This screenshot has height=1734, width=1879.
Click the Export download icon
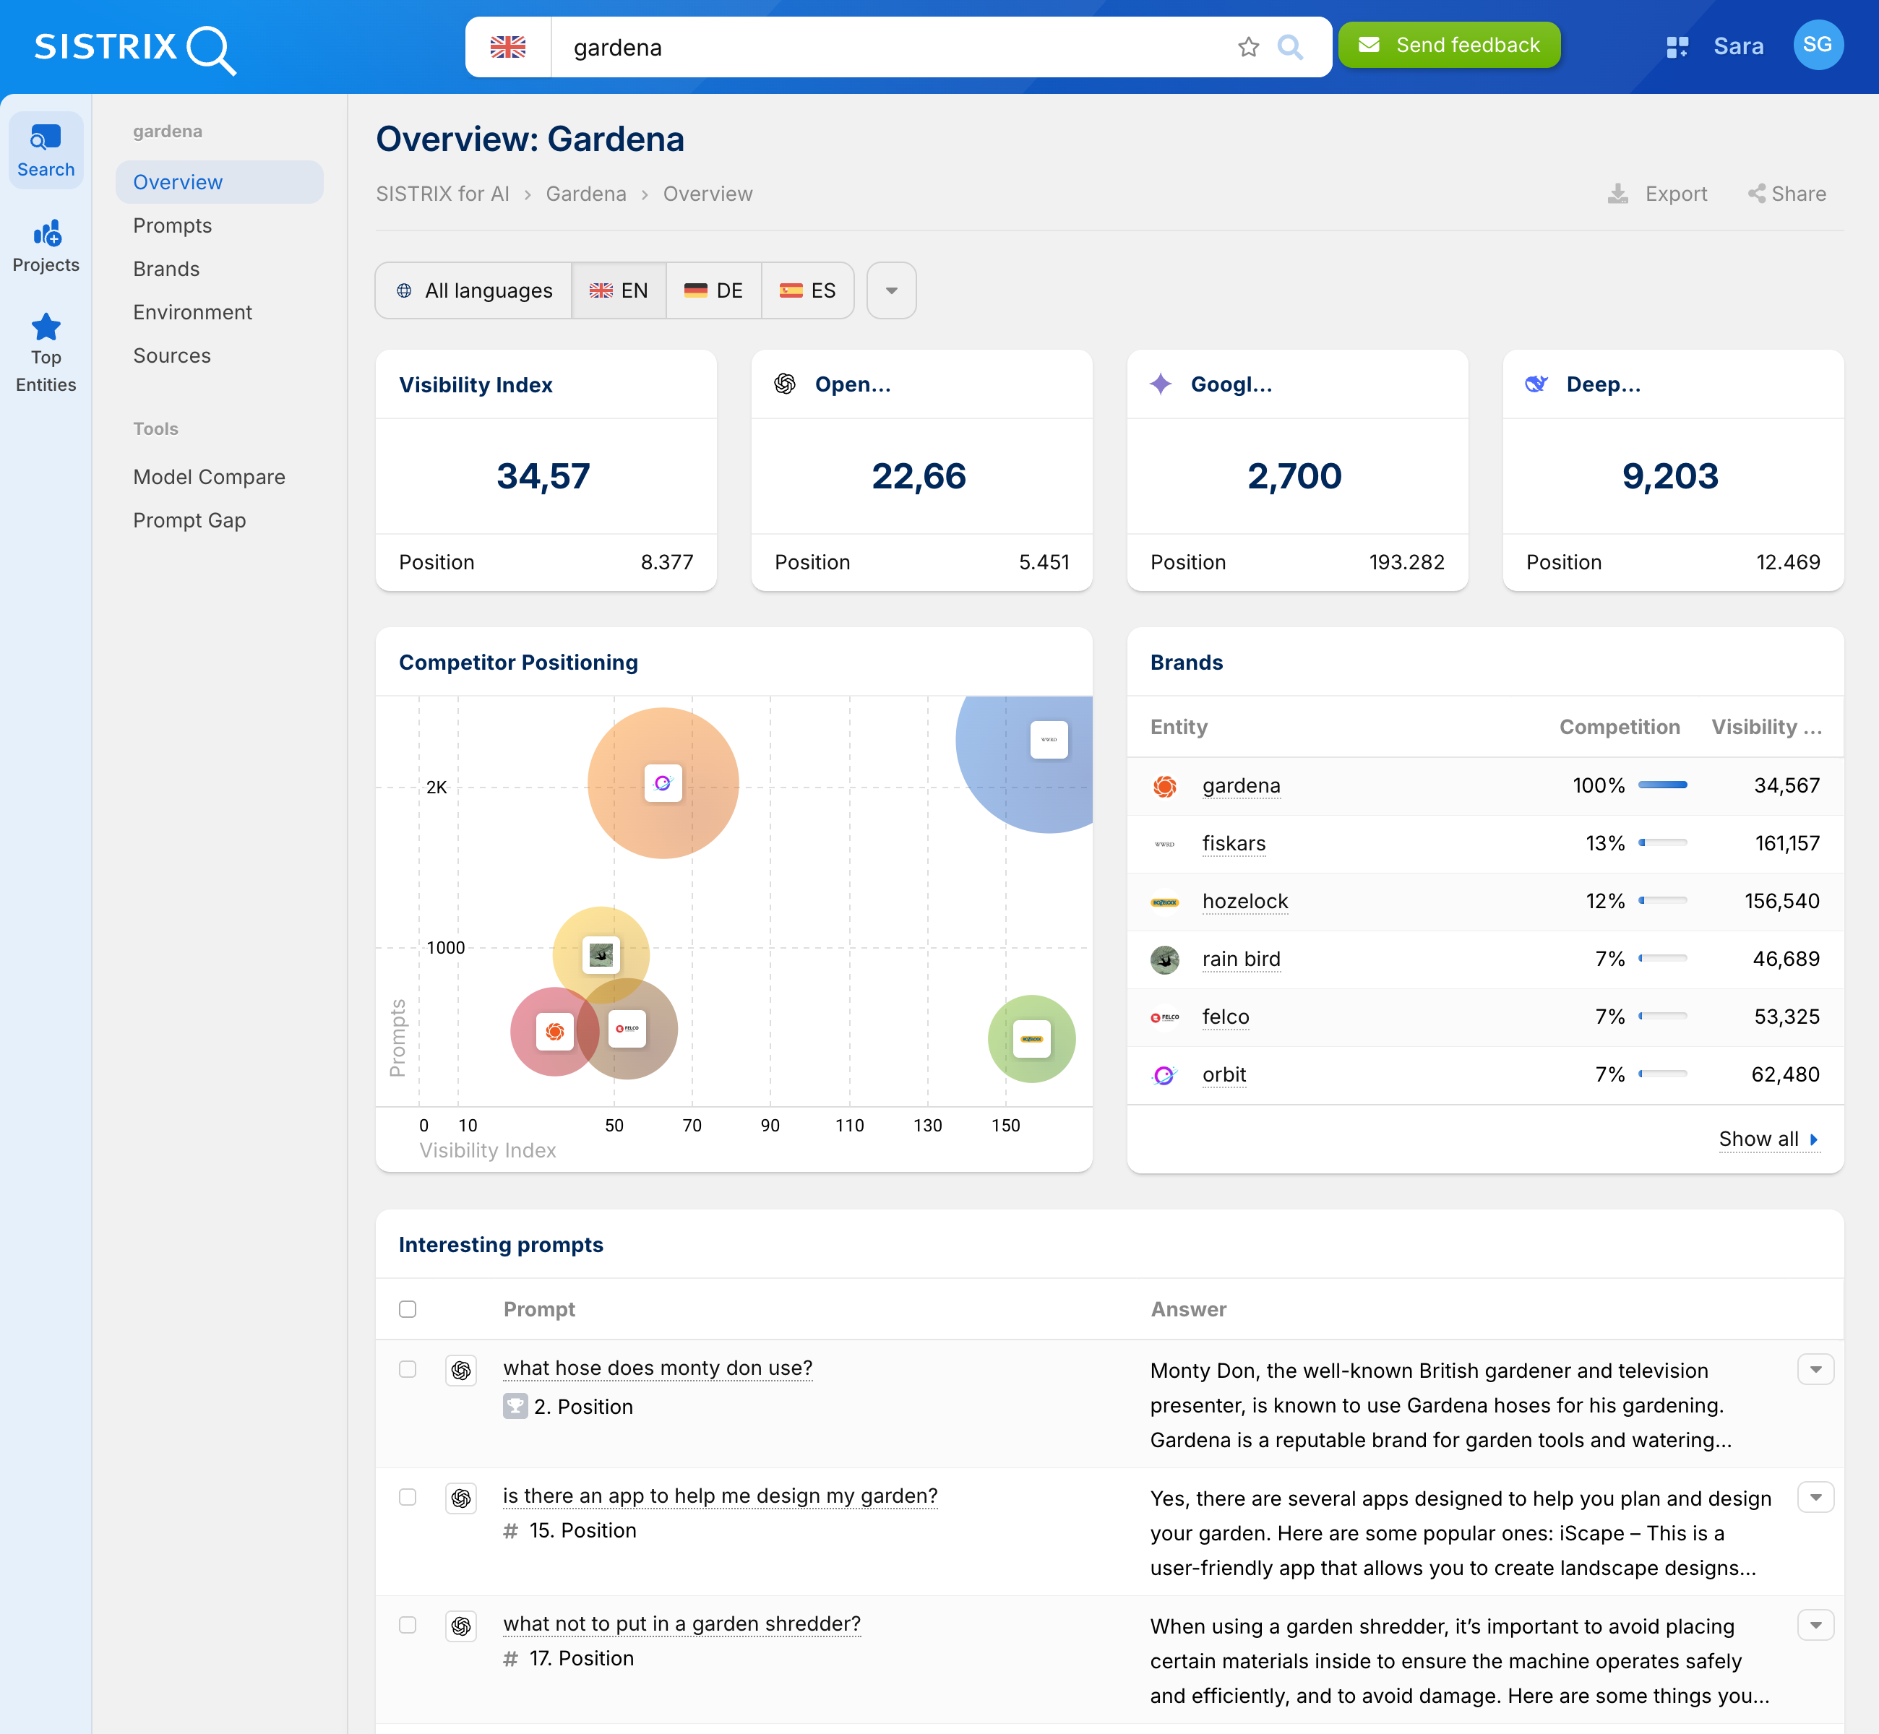(1617, 194)
